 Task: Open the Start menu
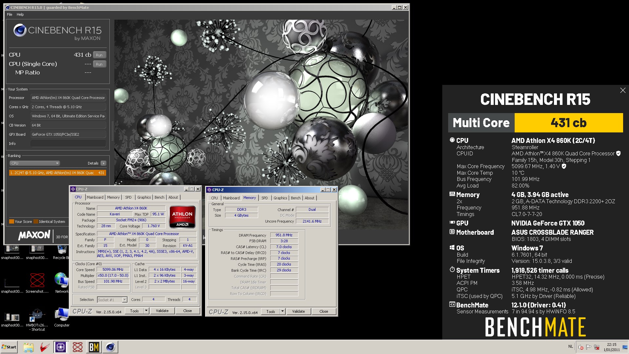coord(9,347)
